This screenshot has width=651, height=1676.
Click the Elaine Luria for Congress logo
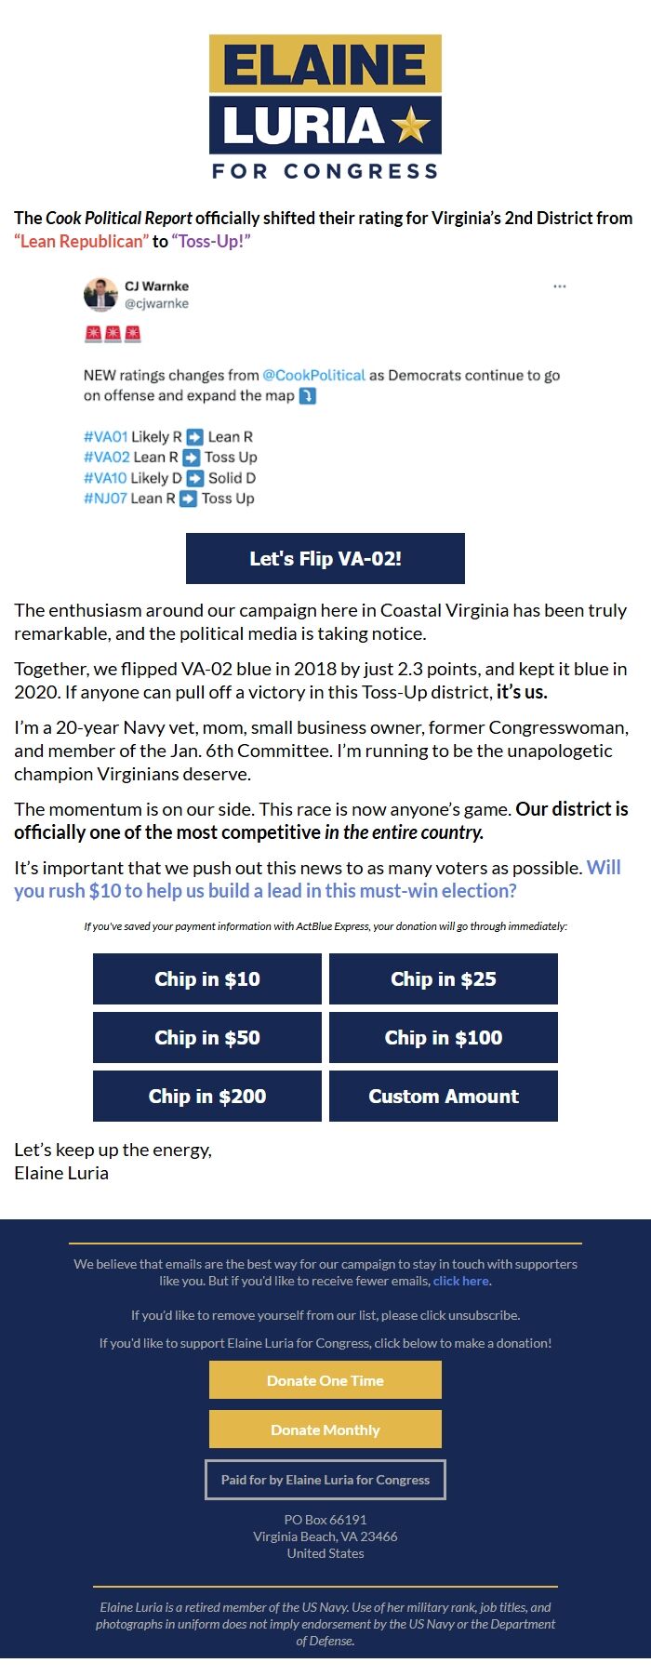point(325,107)
